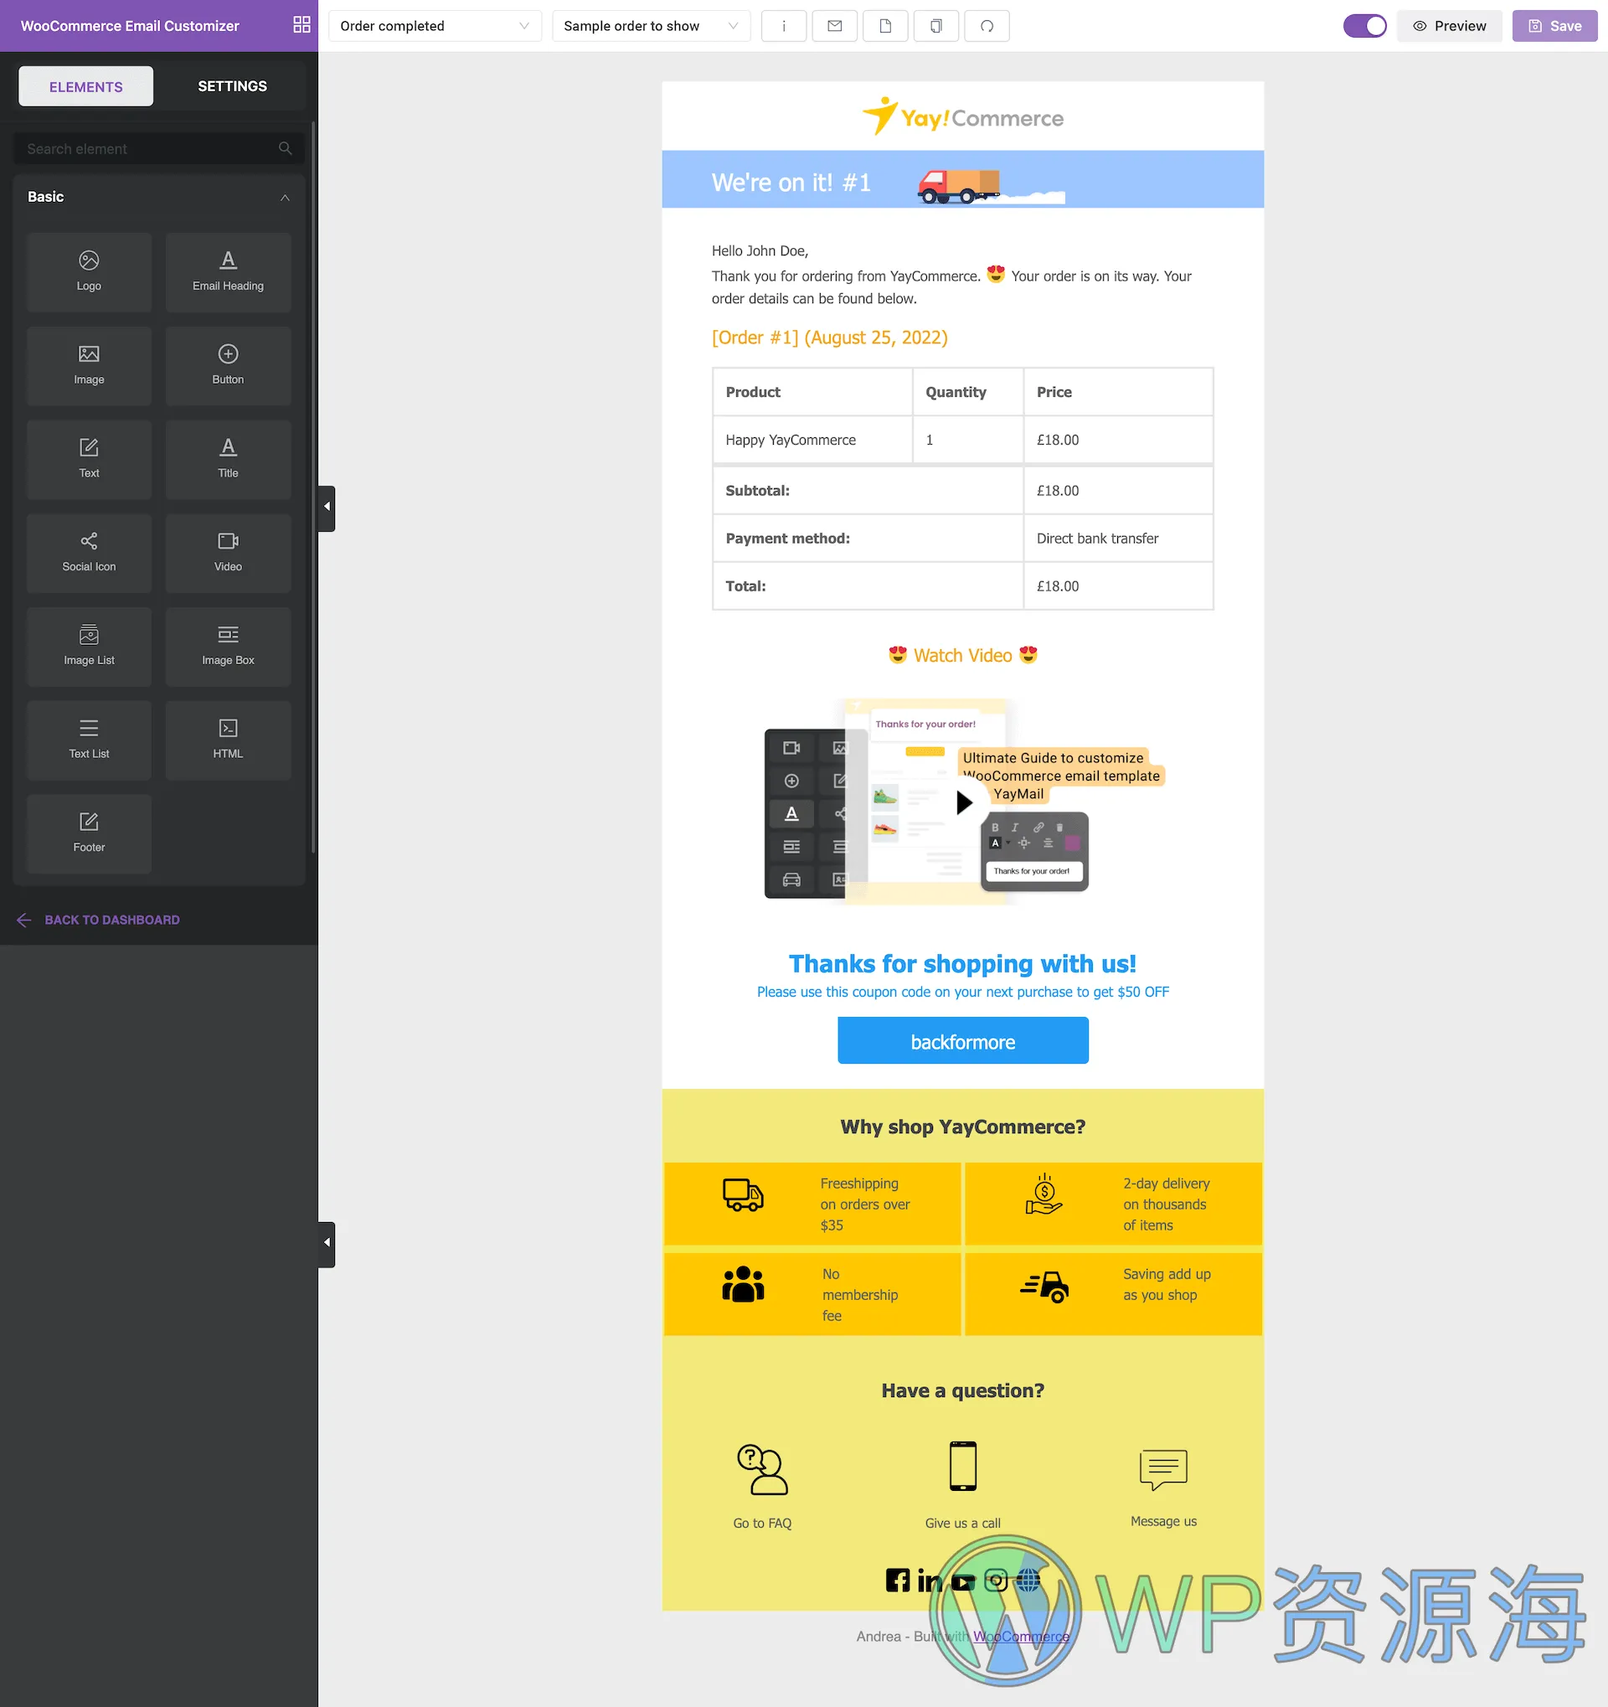Viewport: 1608px width, 1707px height.
Task: Add the Email Heading element
Action: (x=229, y=271)
